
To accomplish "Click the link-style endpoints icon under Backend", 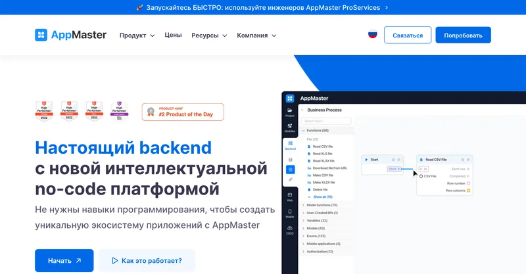I will pos(290,179).
